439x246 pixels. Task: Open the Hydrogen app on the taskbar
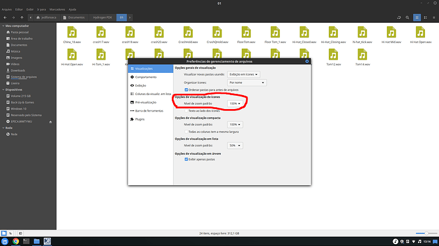point(47,242)
